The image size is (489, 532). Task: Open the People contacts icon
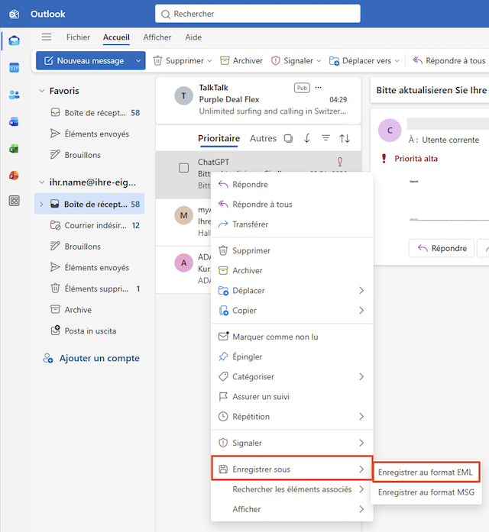coord(14,95)
